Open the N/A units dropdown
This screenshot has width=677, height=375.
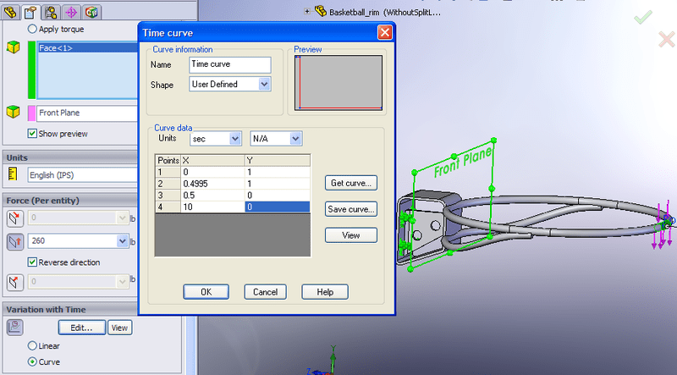(x=295, y=138)
